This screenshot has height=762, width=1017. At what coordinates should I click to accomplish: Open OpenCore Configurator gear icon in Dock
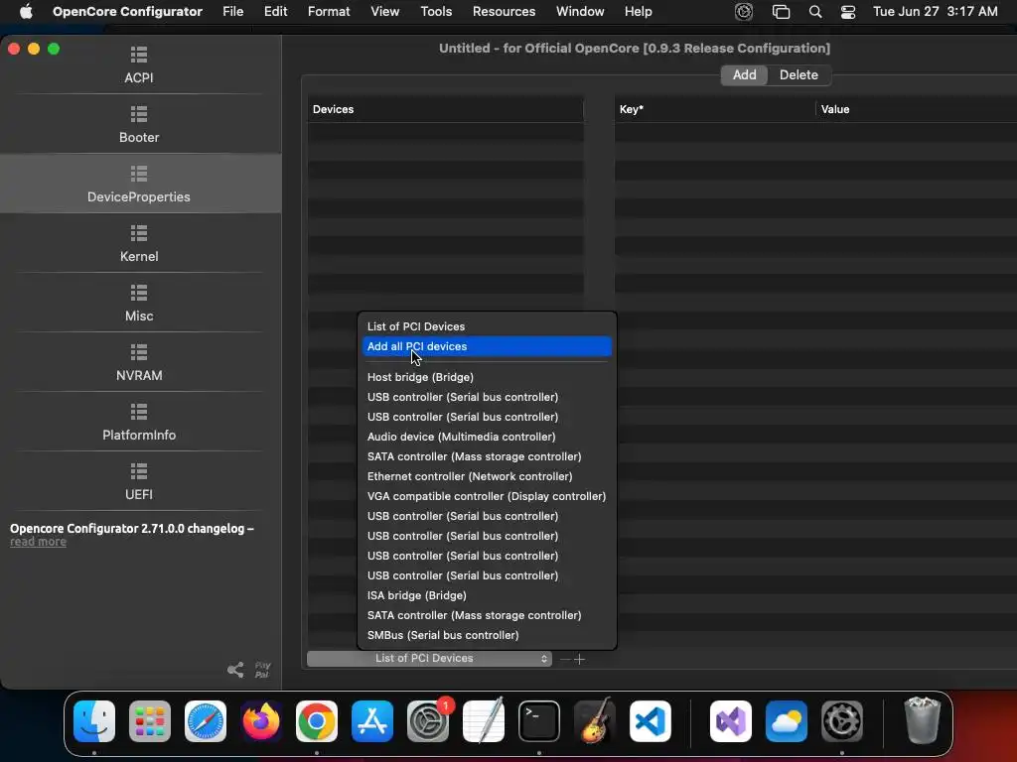(x=842, y=721)
